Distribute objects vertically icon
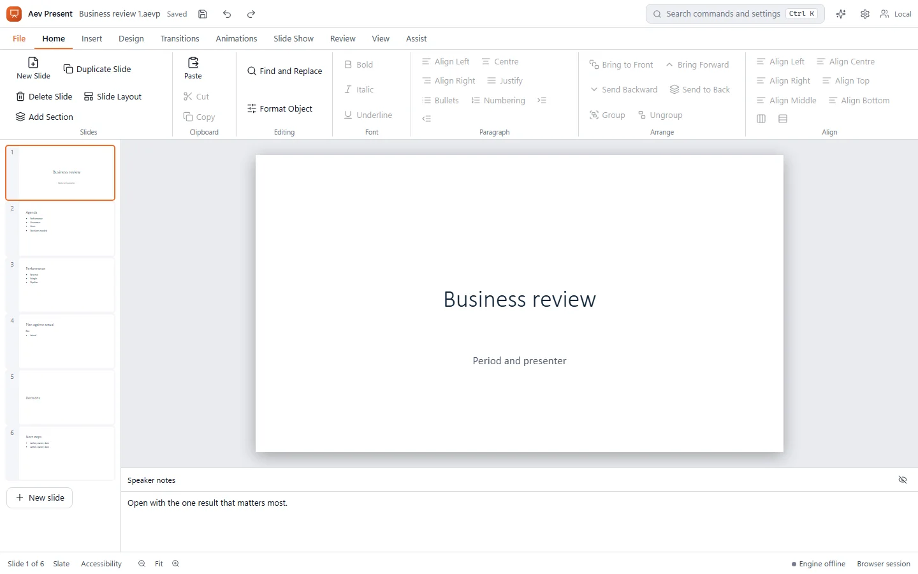Screen dimensions: 918x574 [783, 119]
